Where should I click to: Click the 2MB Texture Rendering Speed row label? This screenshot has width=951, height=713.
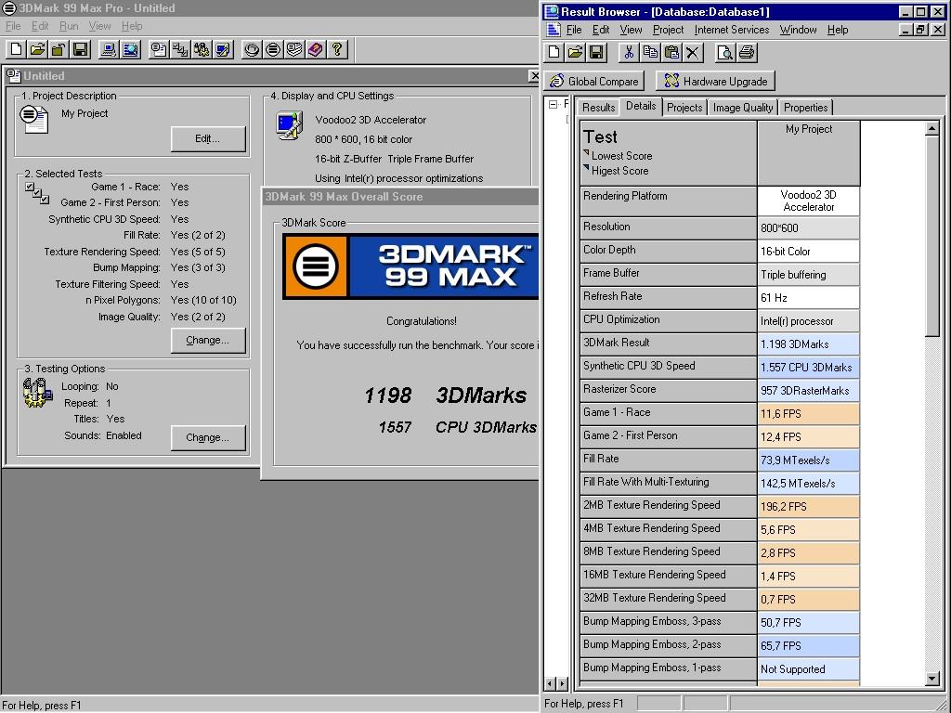pyautogui.click(x=669, y=506)
